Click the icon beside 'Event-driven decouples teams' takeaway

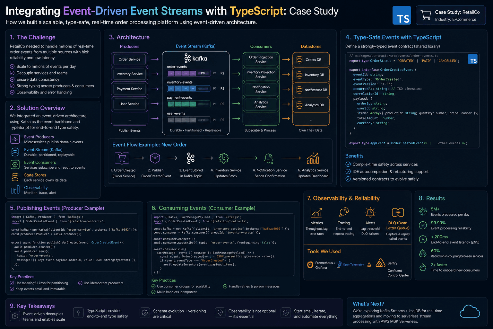(x=15, y=316)
